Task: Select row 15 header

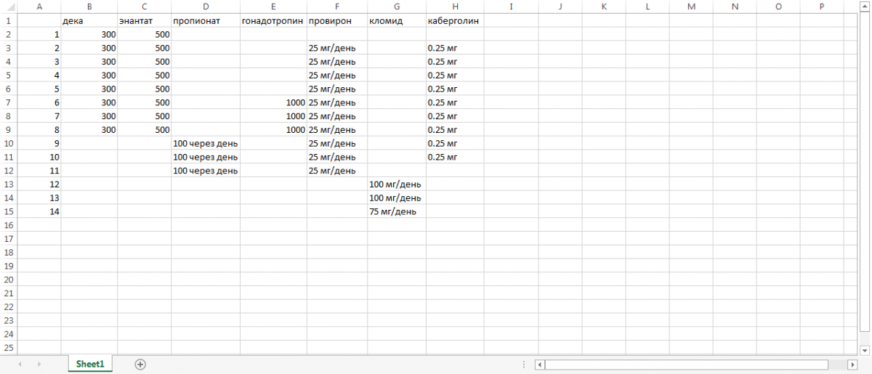Action: coord(8,211)
